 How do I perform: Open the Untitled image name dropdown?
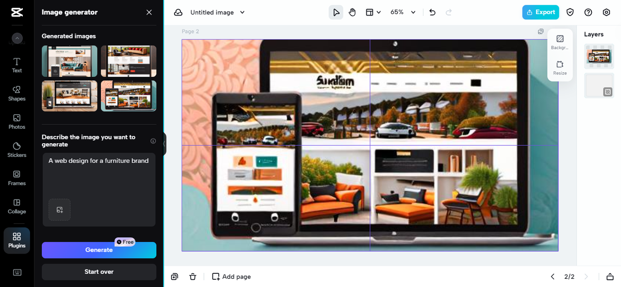pyautogui.click(x=217, y=12)
